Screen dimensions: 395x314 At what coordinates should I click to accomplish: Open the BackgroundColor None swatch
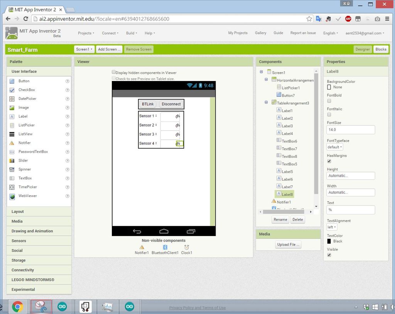pyautogui.click(x=329, y=87)
